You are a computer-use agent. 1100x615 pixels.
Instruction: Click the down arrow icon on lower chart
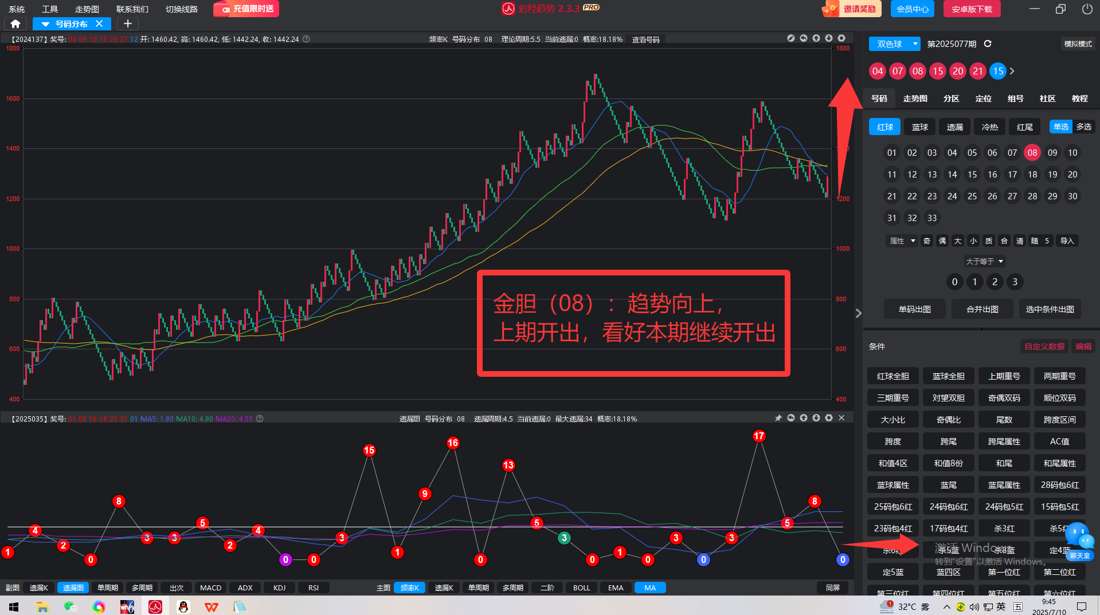816,418
